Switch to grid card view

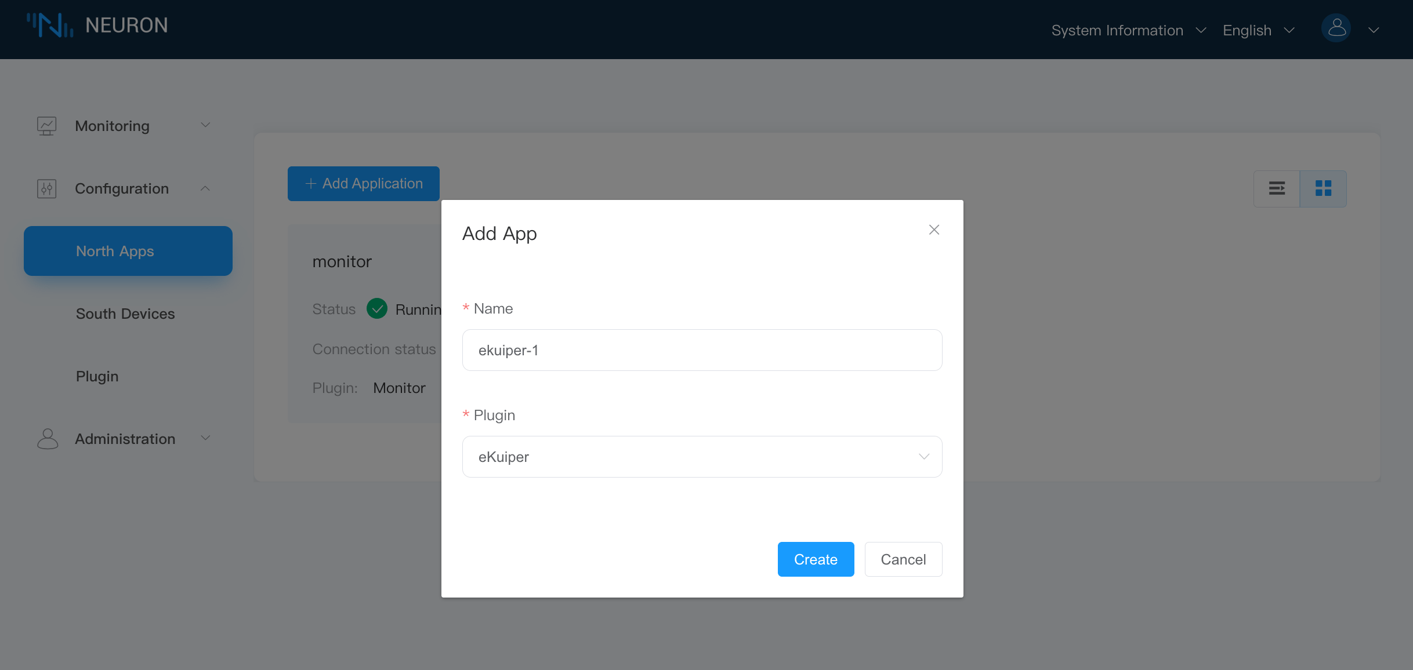point(1323,188)
